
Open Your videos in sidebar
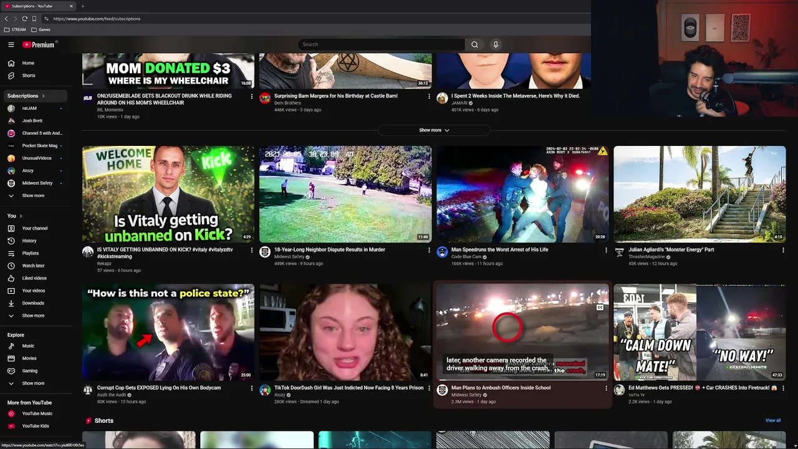click(35, 291)
